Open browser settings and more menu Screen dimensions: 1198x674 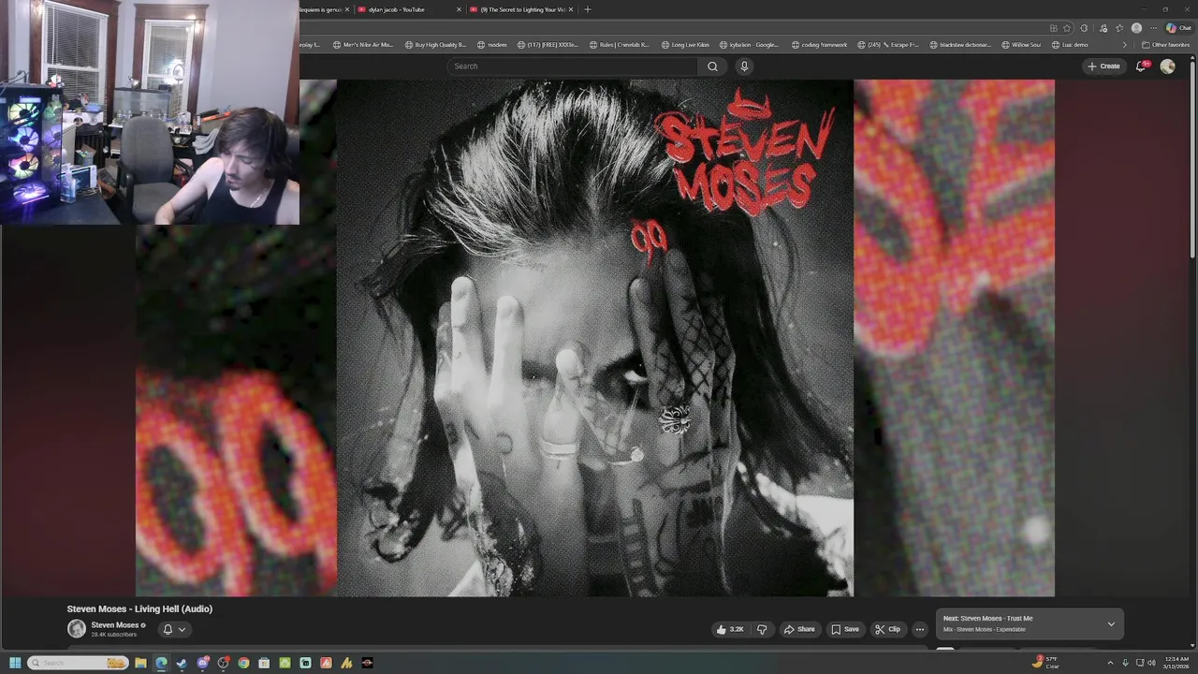1153,28
